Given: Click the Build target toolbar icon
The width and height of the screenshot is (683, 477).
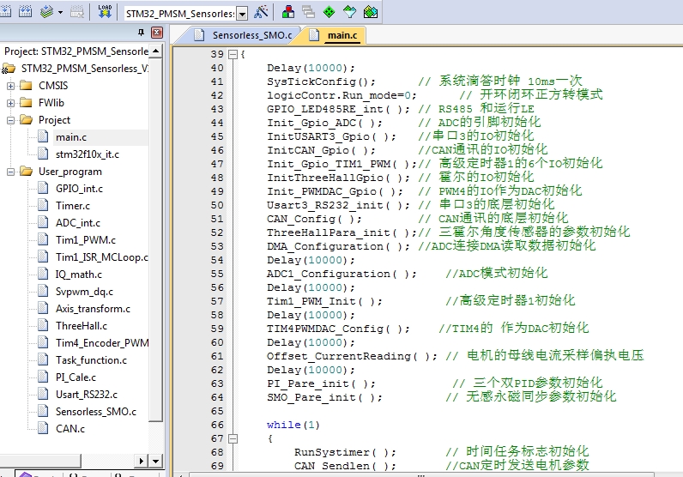Looking at the screenshot, I should pyautogui.click(x=5, y=12).
